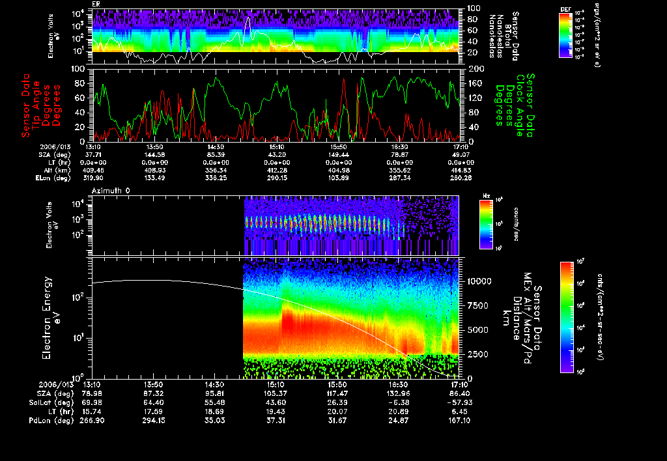Click ELon value 260.28
Screen dimensions: 667x461
461,178
